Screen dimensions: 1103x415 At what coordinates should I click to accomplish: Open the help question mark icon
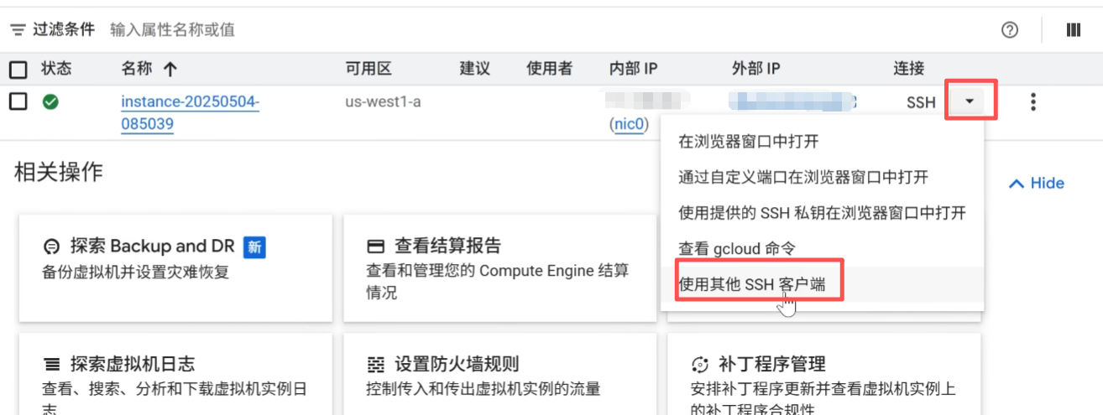pos(1010,30)
